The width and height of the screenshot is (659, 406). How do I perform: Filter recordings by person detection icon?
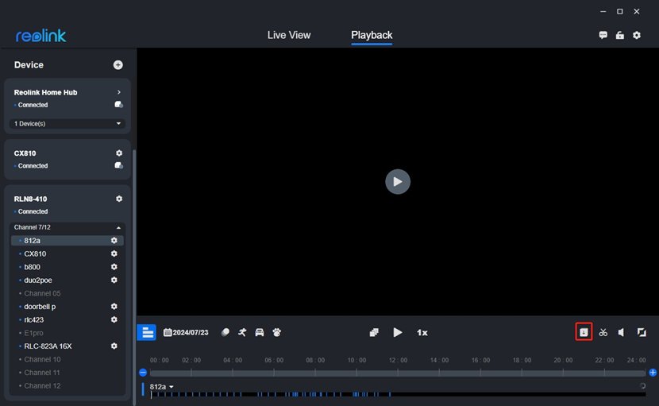pos(242,332)
